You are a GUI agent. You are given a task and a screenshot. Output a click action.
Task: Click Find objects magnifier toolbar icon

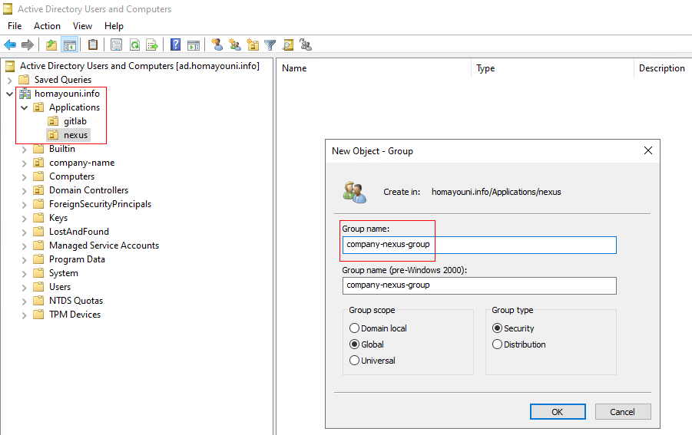pyautogui.click(x=288, y=44)
